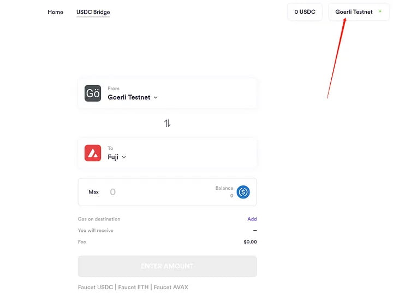Image resolution: width=393 pixels, height=304 pixels.
Task: Go to the Home tab
Action: pos(55,12)
